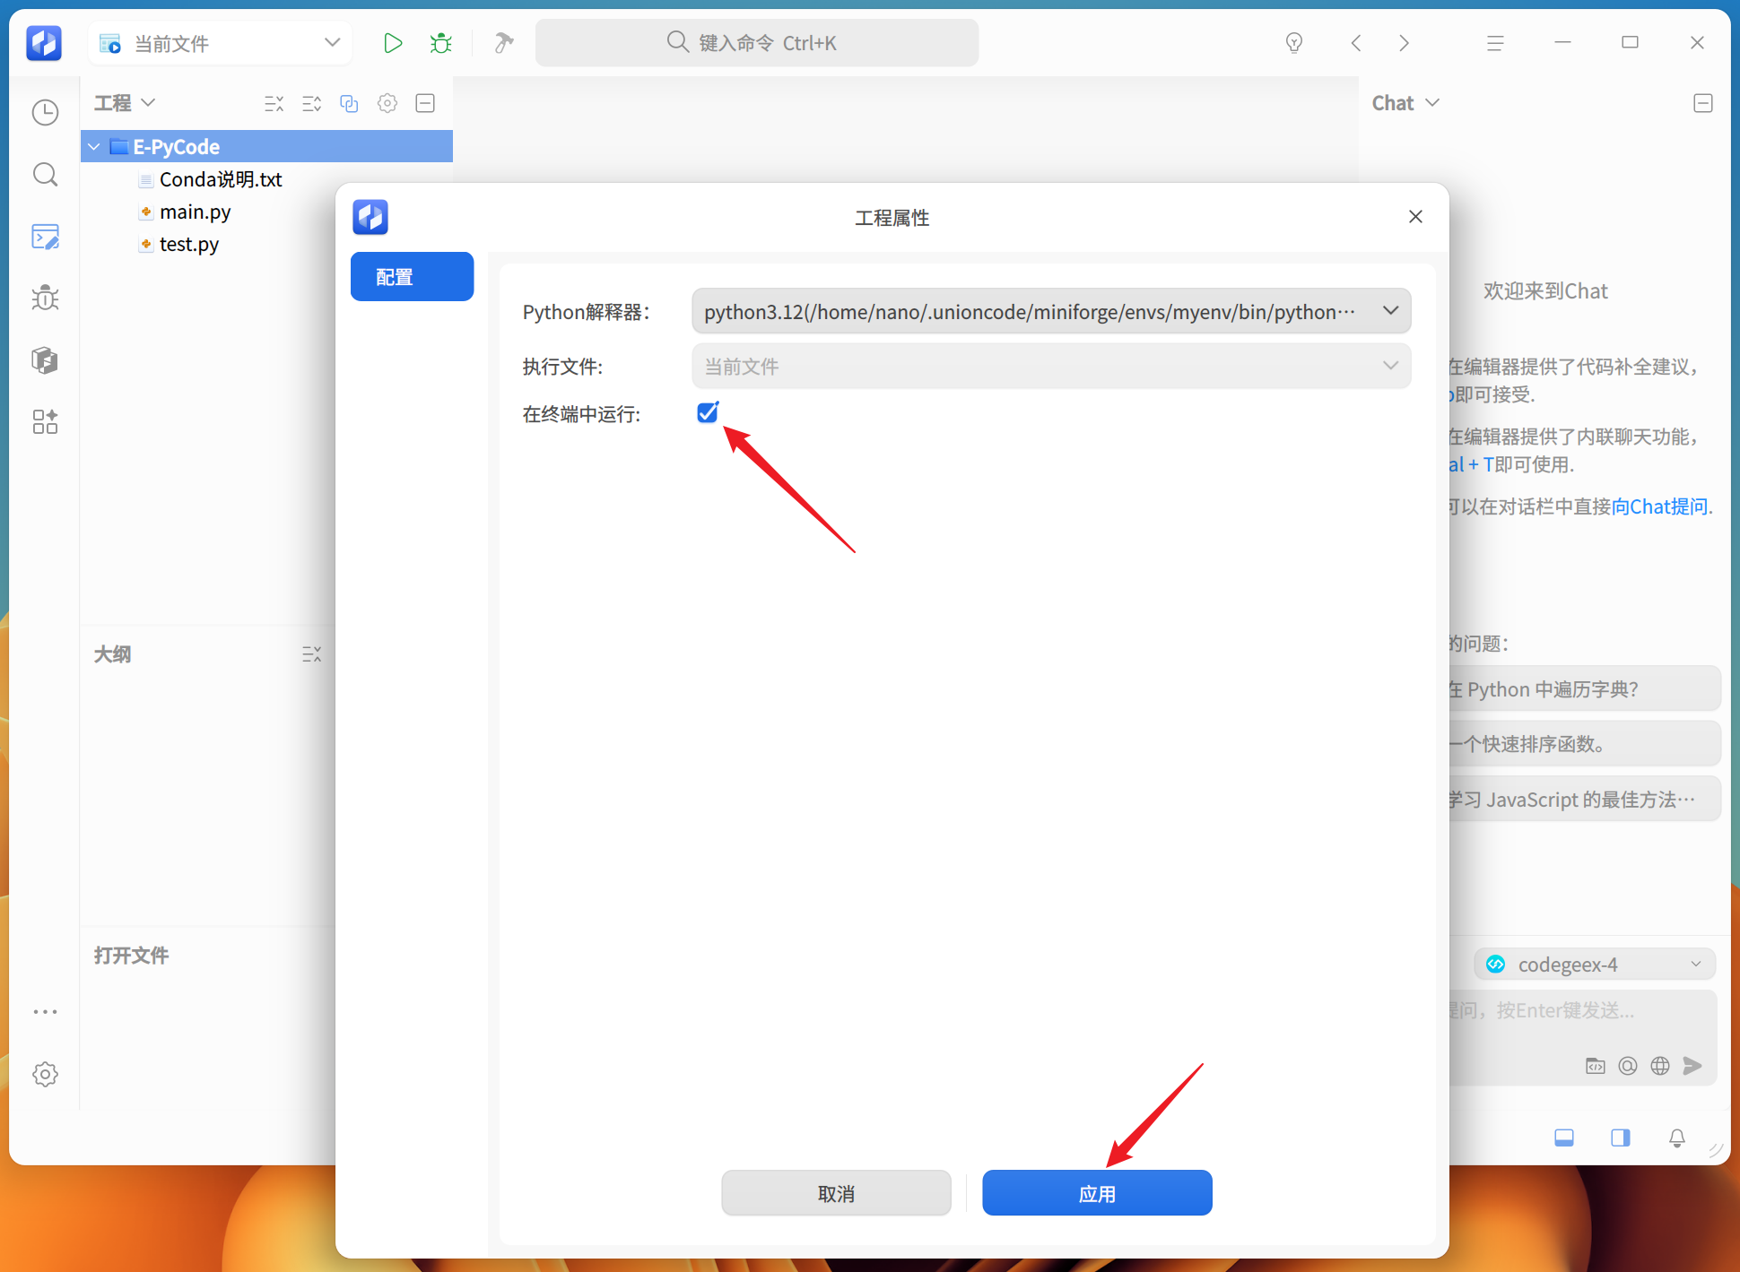Click the expand-all icon in project panel

coord(311,104)
